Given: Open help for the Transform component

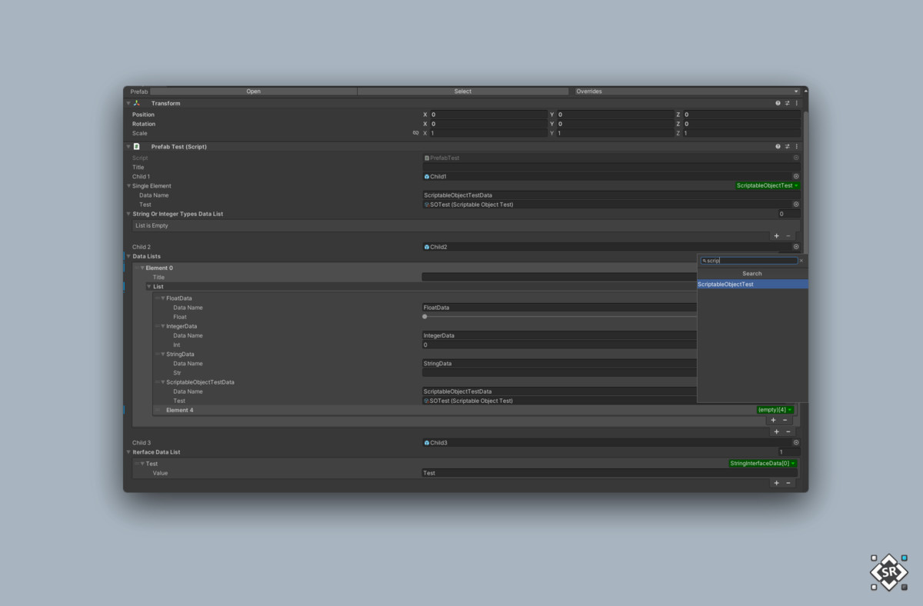Looking at the screenshot, I should pyautogui.click(x=778, y=103).
